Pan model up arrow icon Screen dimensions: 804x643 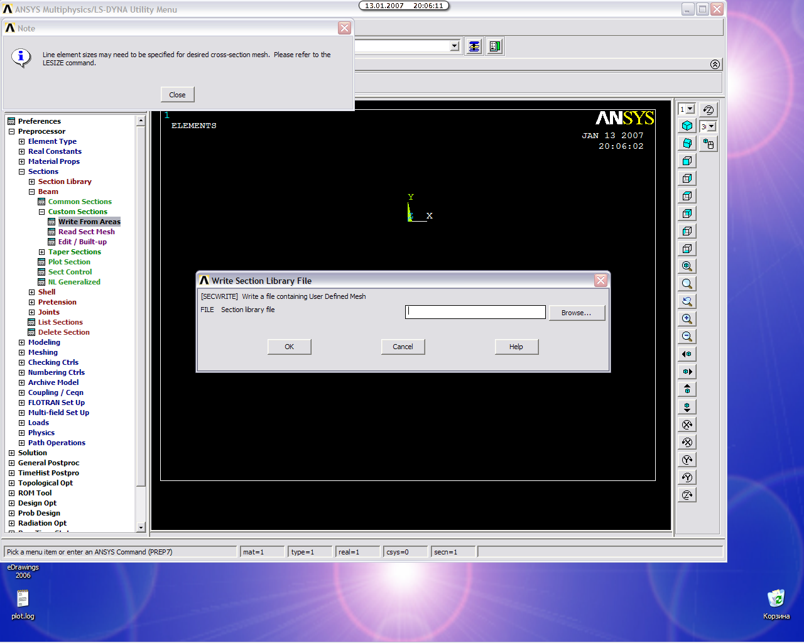pos(687,389)
